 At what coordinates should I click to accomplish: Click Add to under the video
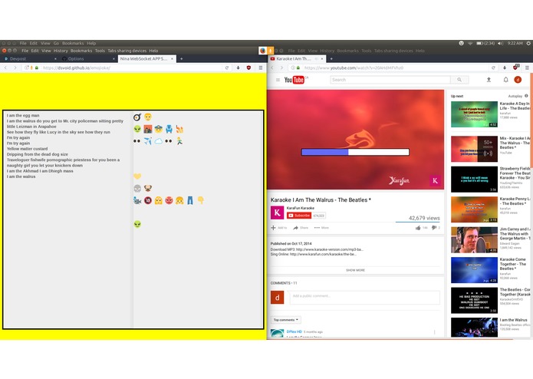pos(278,228)
